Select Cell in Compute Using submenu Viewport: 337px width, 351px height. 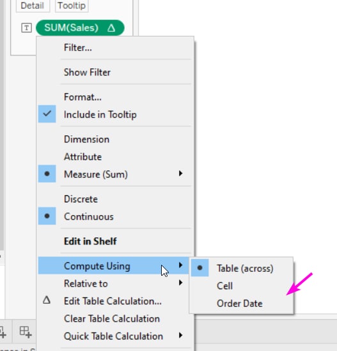[x=242, y=286]
